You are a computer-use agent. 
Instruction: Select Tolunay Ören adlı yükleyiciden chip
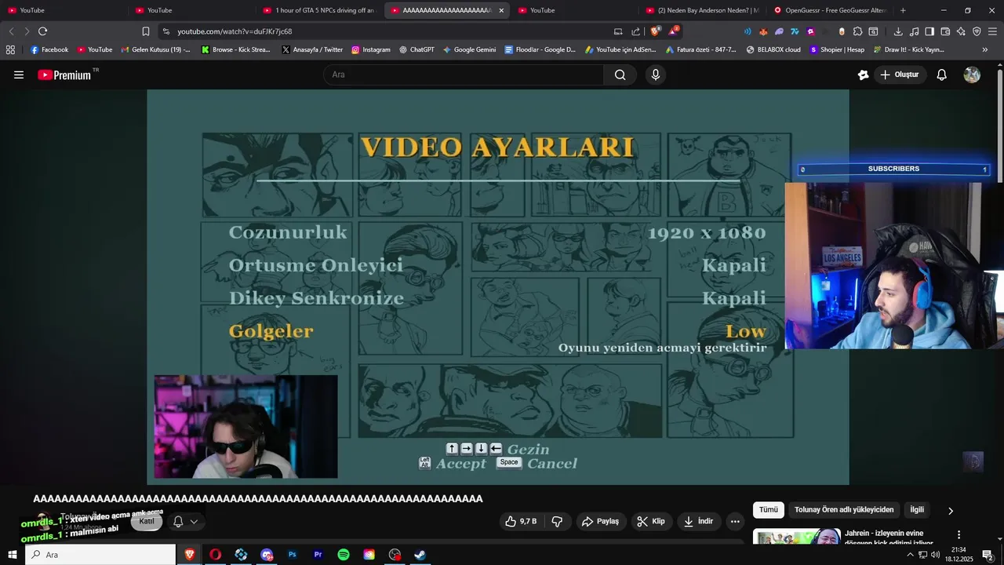coord(844,510)
